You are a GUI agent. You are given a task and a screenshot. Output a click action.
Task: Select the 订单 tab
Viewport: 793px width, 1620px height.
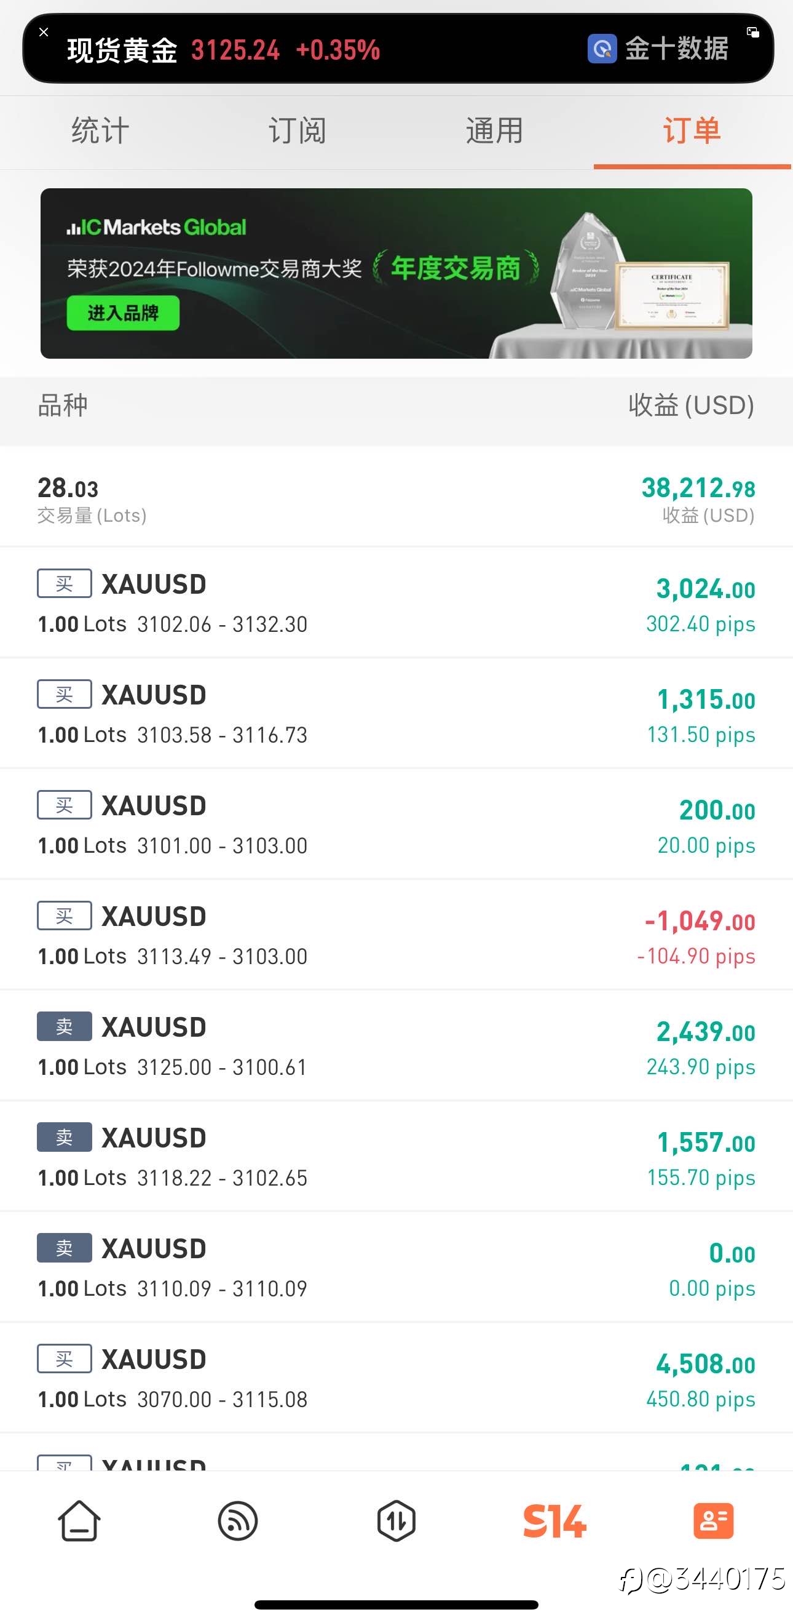coord(692,131)
